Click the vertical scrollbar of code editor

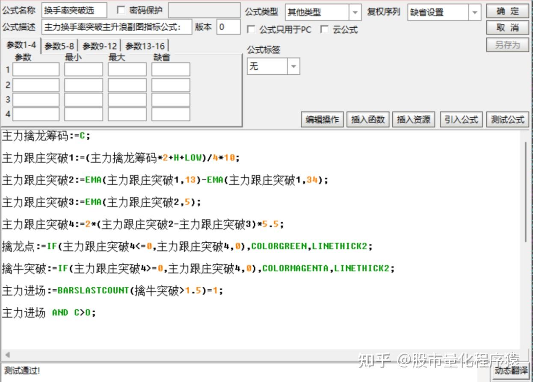526,192
